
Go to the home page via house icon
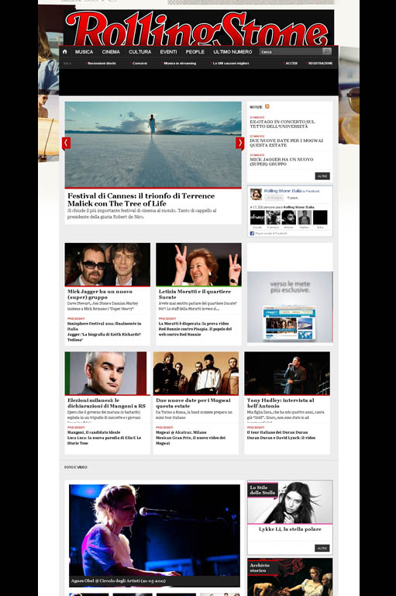[64, 52]
